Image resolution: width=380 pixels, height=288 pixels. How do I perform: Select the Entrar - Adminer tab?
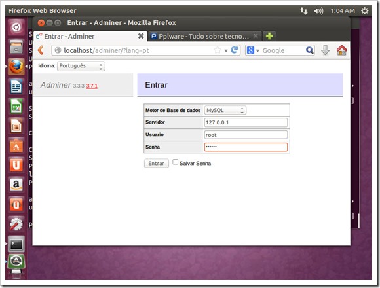click(x=90, y=36)
